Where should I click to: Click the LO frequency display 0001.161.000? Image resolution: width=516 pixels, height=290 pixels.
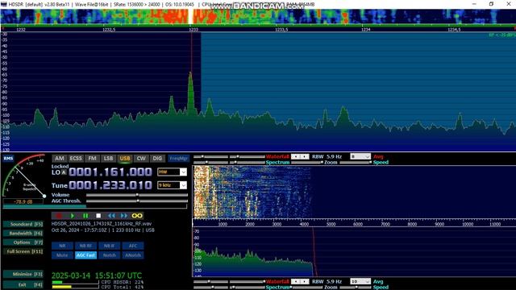tap(110, 172)
